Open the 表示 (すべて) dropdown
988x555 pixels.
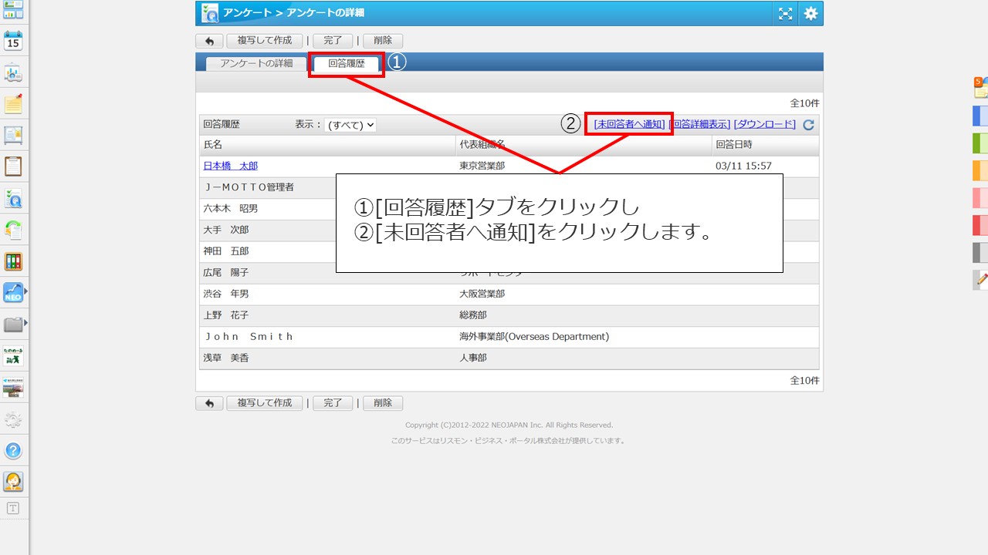[350, 125]
